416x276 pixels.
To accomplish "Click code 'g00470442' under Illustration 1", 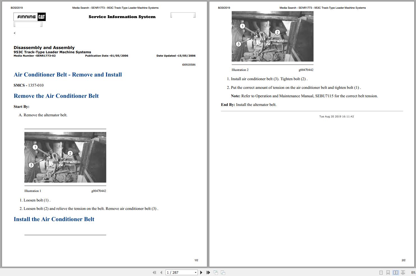I will 99,191.
